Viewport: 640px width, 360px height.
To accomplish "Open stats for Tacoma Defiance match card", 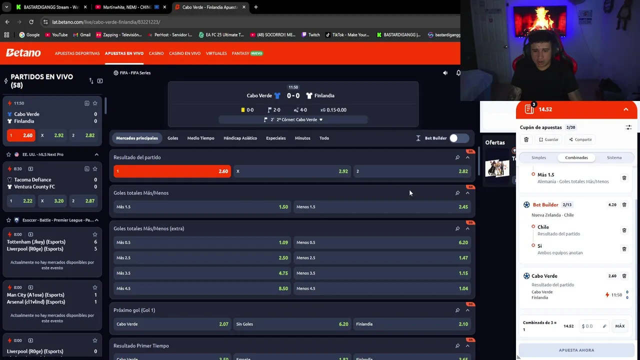I will click(86, 169).
